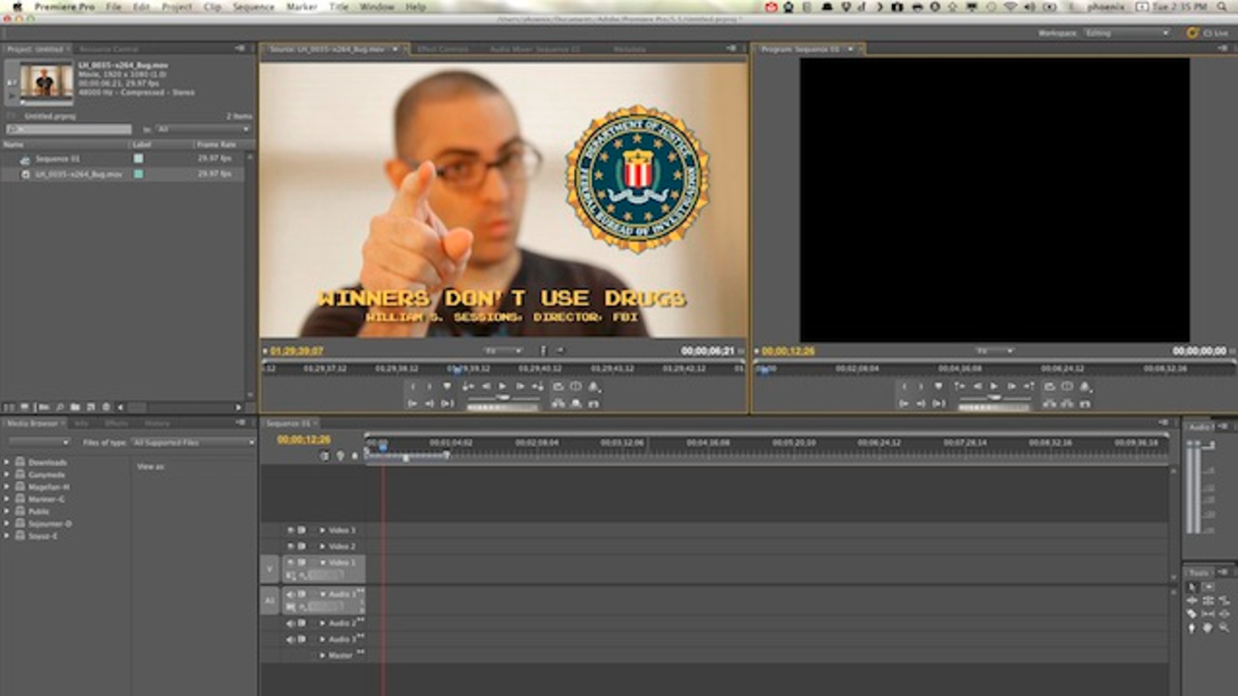Expand the Ganymede drive in Media Browser

(7, 475)
